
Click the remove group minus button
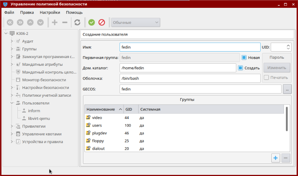286,158
